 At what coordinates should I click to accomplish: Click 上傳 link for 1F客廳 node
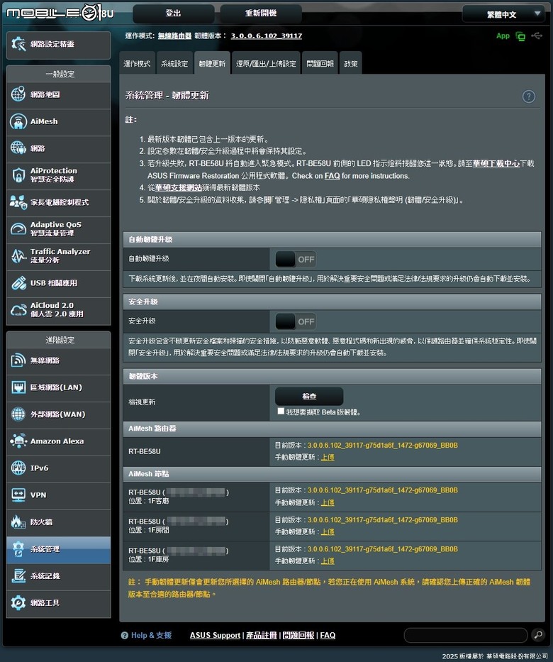[328, 502]
